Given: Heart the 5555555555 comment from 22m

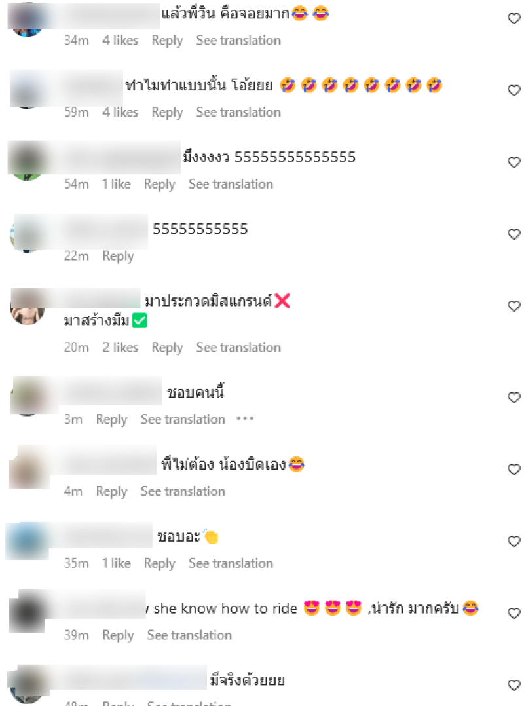Looking at the screenshot, I should (x=514, y=234).
